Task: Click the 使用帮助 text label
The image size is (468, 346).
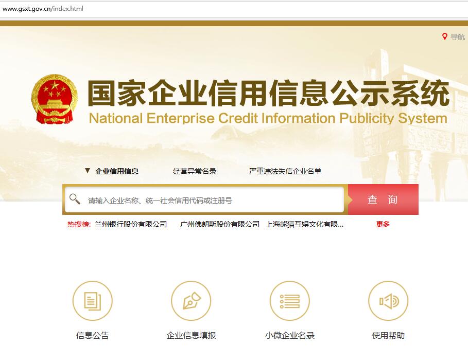Action: [388, 335]
